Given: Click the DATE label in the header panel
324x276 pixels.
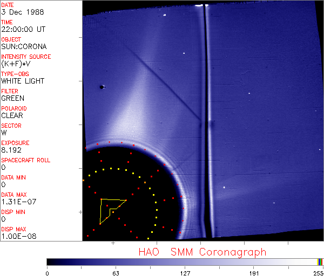Looking at the screenshot, I should tap(8, 5).
